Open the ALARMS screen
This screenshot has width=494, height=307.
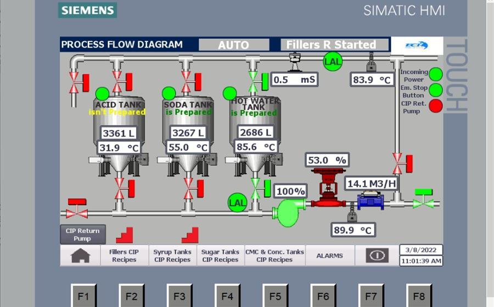[329, 255]
